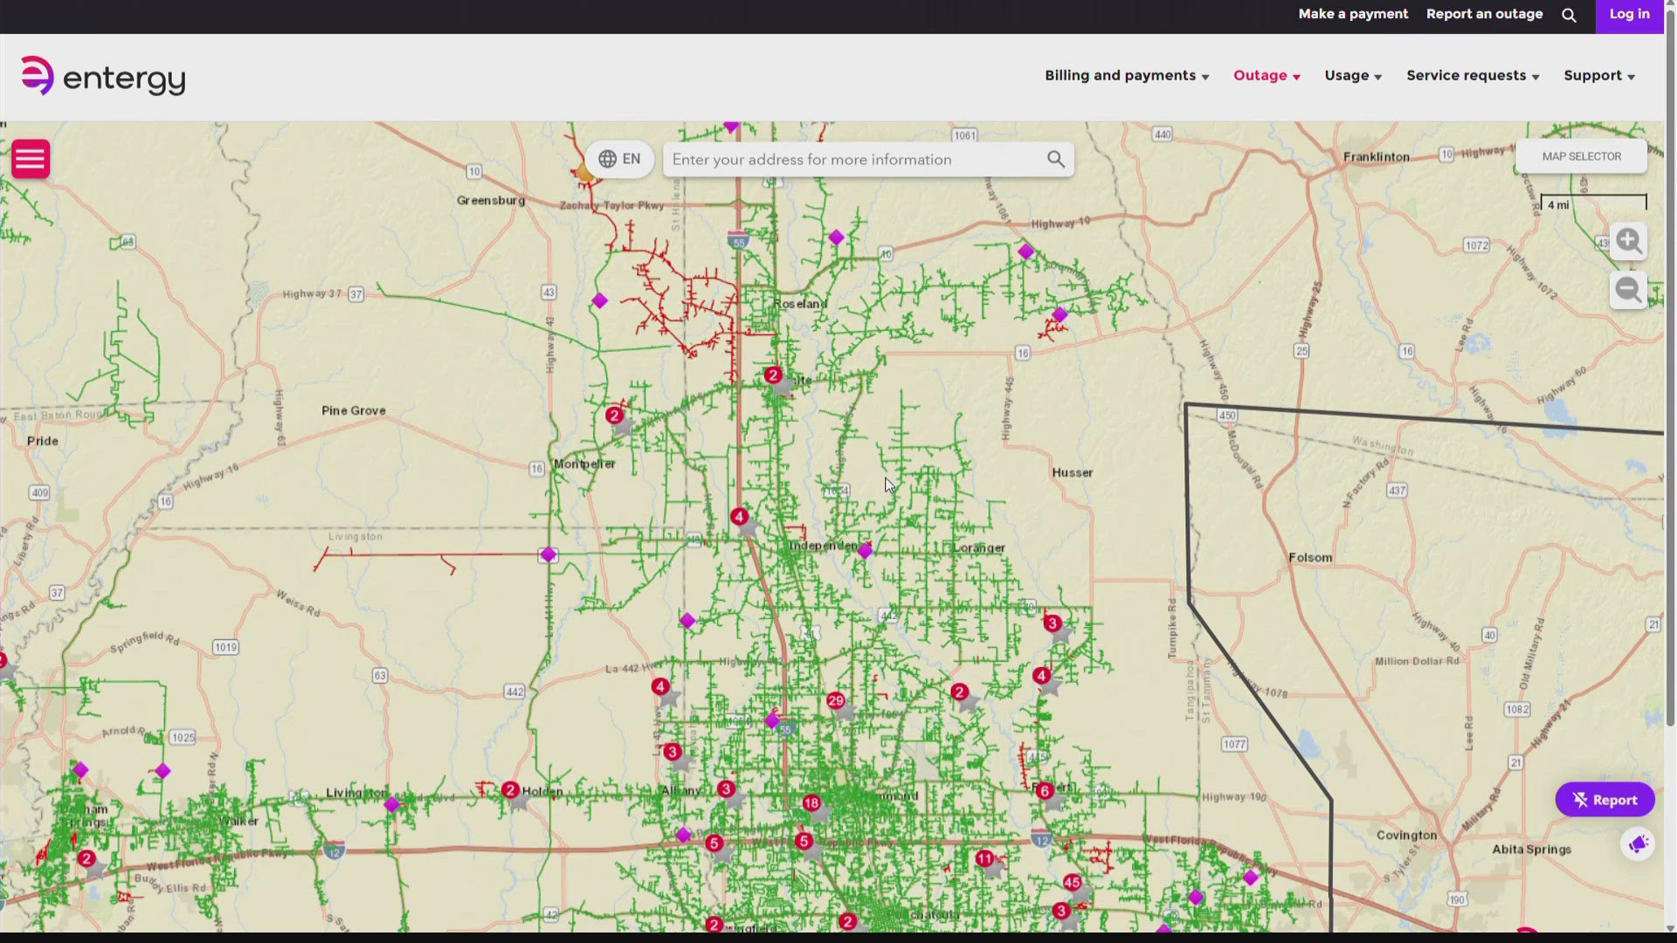Open the red hamburger menu button
Viewport: 1677px width, 943px height.
coord(31,159)
